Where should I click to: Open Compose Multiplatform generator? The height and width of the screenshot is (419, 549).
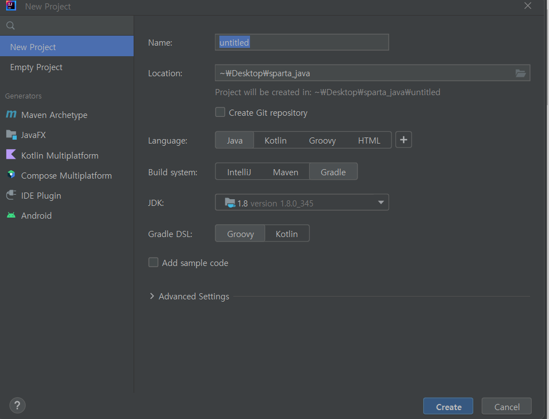click(x=66, y=175)
